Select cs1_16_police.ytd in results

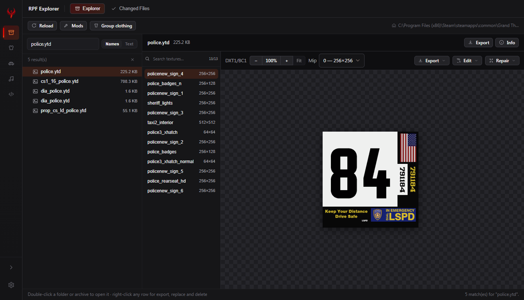click(x=82, y=82)
